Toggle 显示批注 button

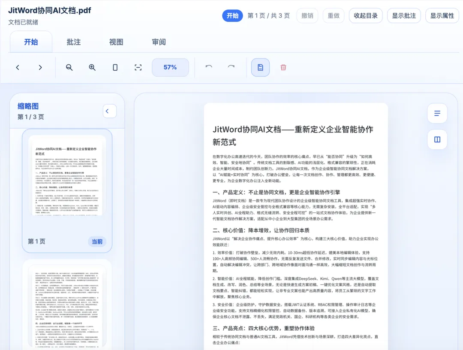point(404,15)
